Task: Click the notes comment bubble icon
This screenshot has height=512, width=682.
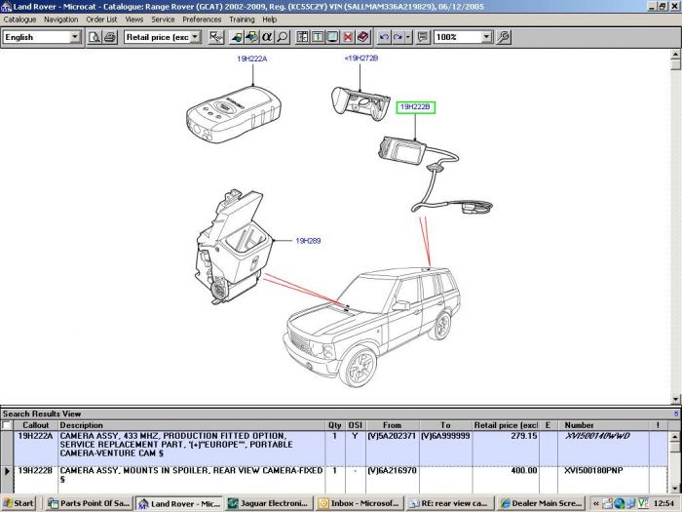Action: pos(423,37)
